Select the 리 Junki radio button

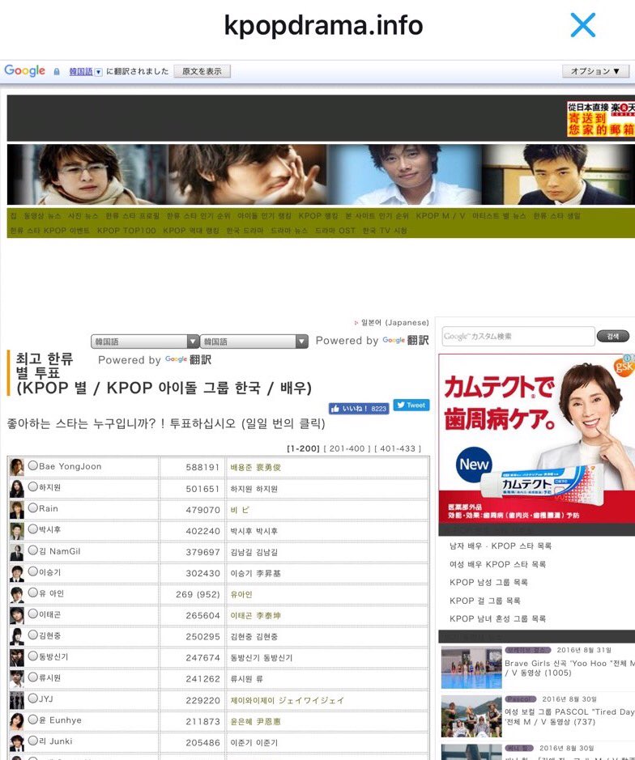(33, 741)
